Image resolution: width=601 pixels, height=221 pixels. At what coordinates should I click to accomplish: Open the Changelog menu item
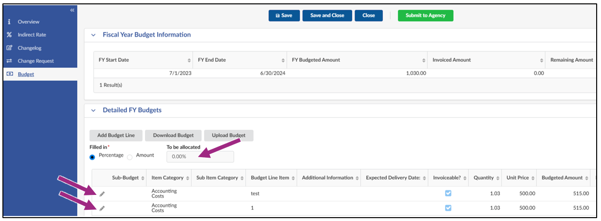pyautogui.click(x=30, y=48)
